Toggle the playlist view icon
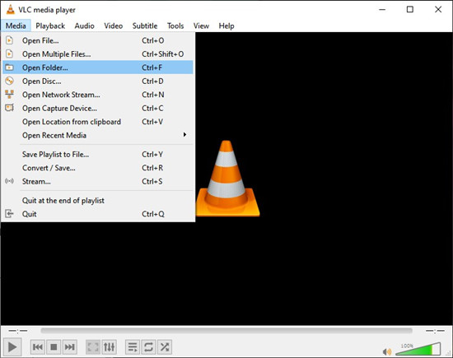Image resolution: width=453 pixels, height=358 pixels. (133, 346)
